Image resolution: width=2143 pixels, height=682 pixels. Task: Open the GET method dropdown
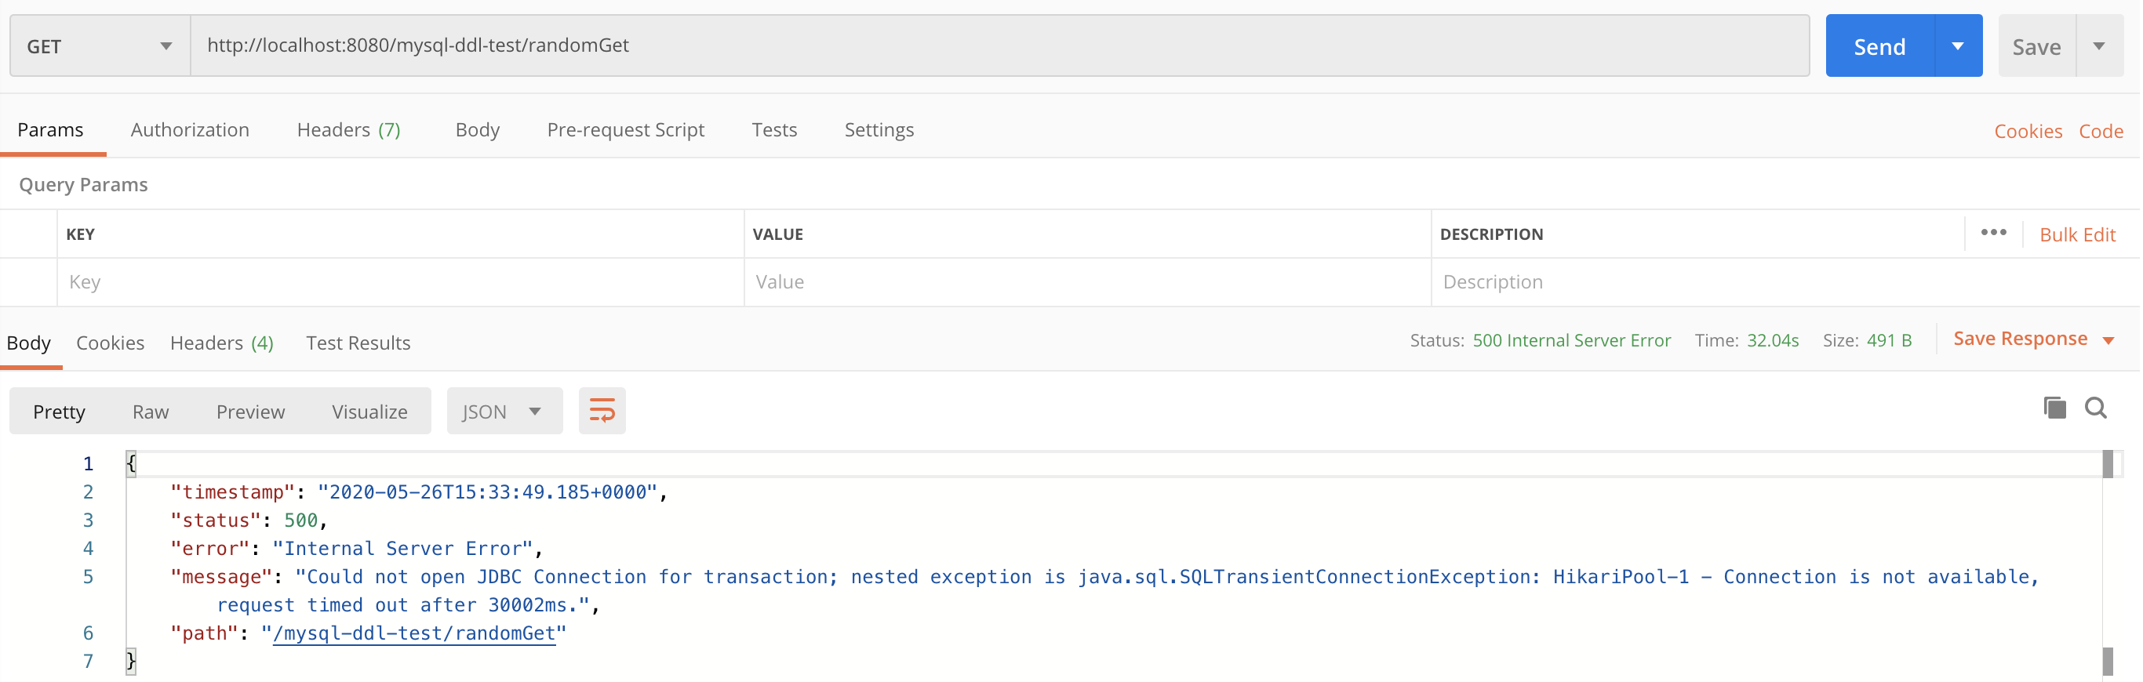point(100,46)
